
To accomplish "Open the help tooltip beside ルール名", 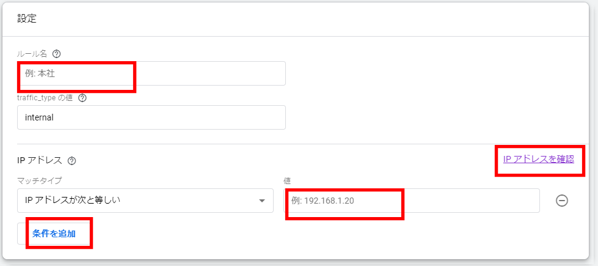I will [x=56, y=54].
